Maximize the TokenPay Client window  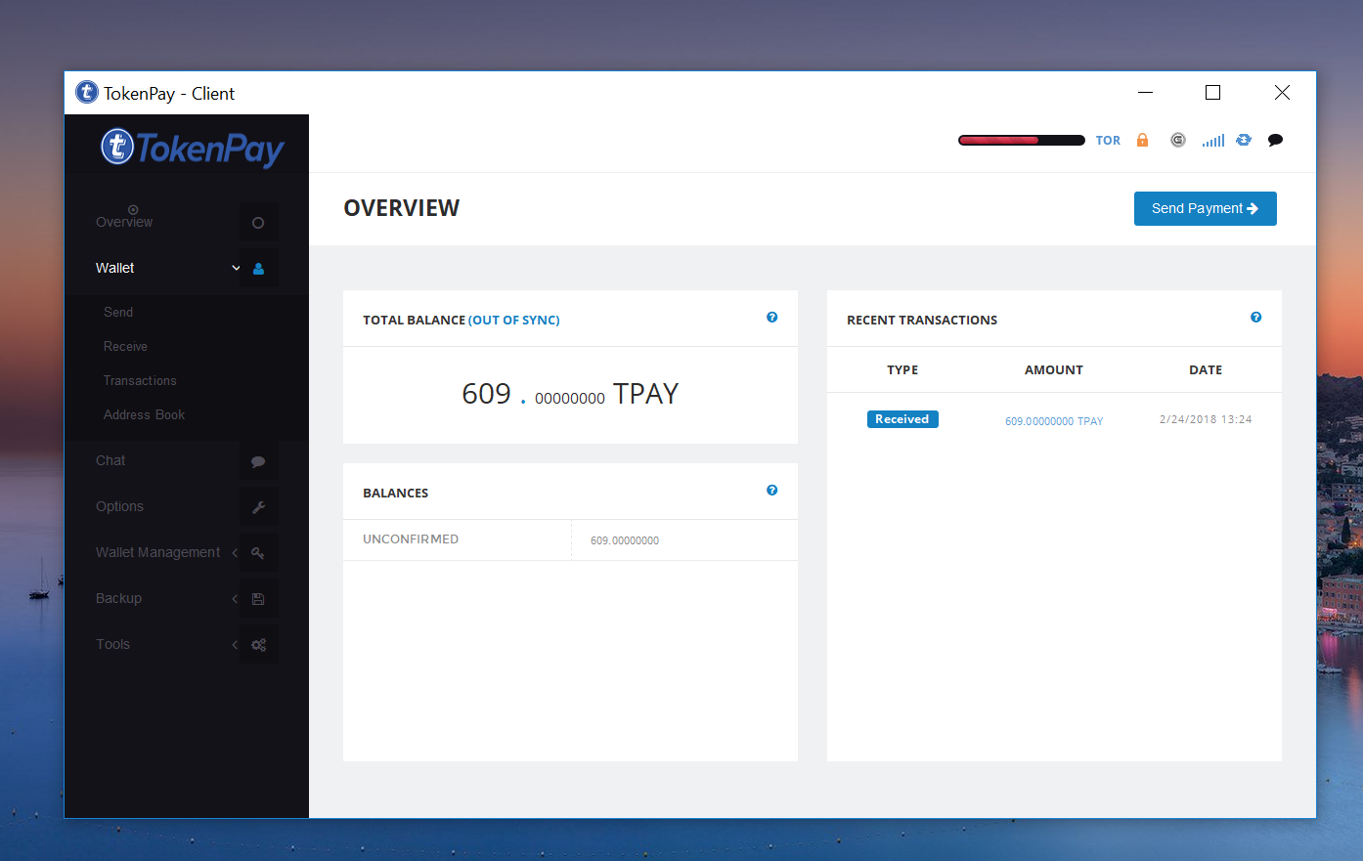[x=1212, y=92]
